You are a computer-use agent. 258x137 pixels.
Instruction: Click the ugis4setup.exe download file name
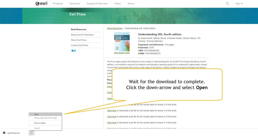13,133
